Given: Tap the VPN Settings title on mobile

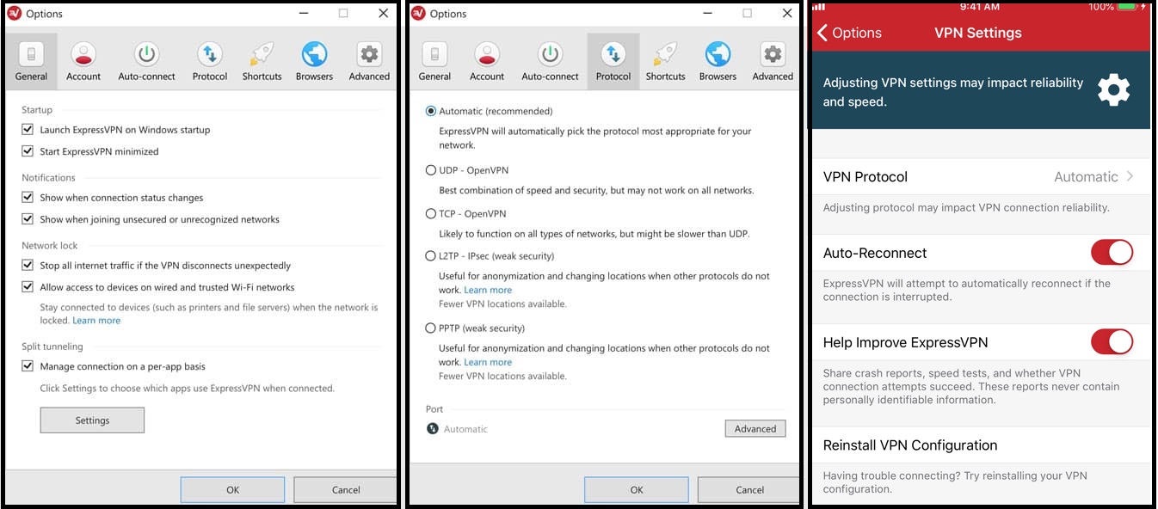Looking at the screenshot, I should [x=978, y=33].
